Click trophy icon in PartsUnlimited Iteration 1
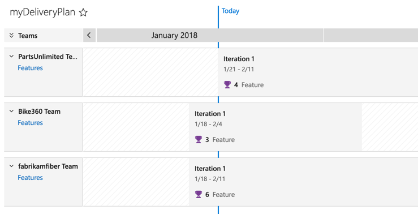 tap(227, 85)
